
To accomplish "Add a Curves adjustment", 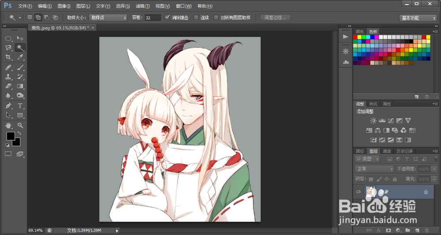I will tap(391, 121).
